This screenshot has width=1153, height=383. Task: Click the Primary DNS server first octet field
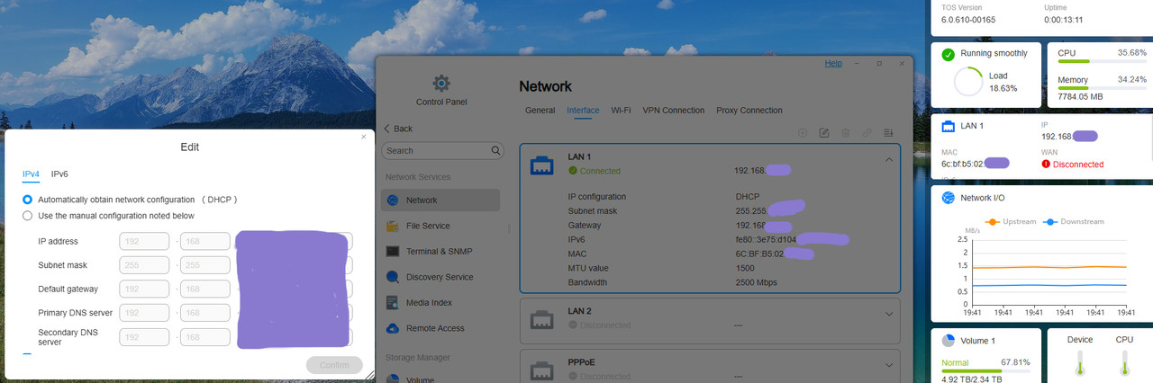[x=144, y=313]
